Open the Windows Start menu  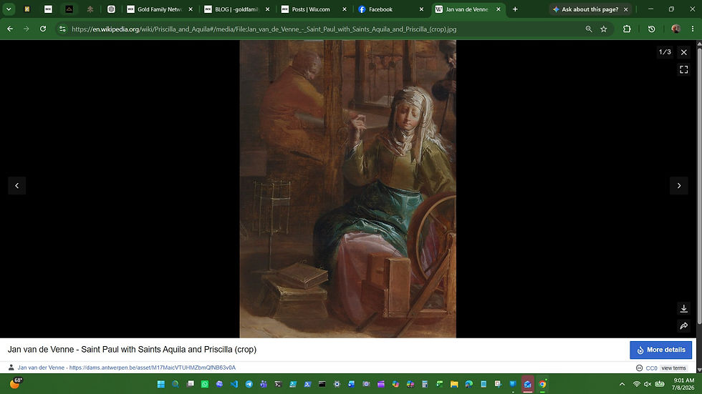pos(160,384)
